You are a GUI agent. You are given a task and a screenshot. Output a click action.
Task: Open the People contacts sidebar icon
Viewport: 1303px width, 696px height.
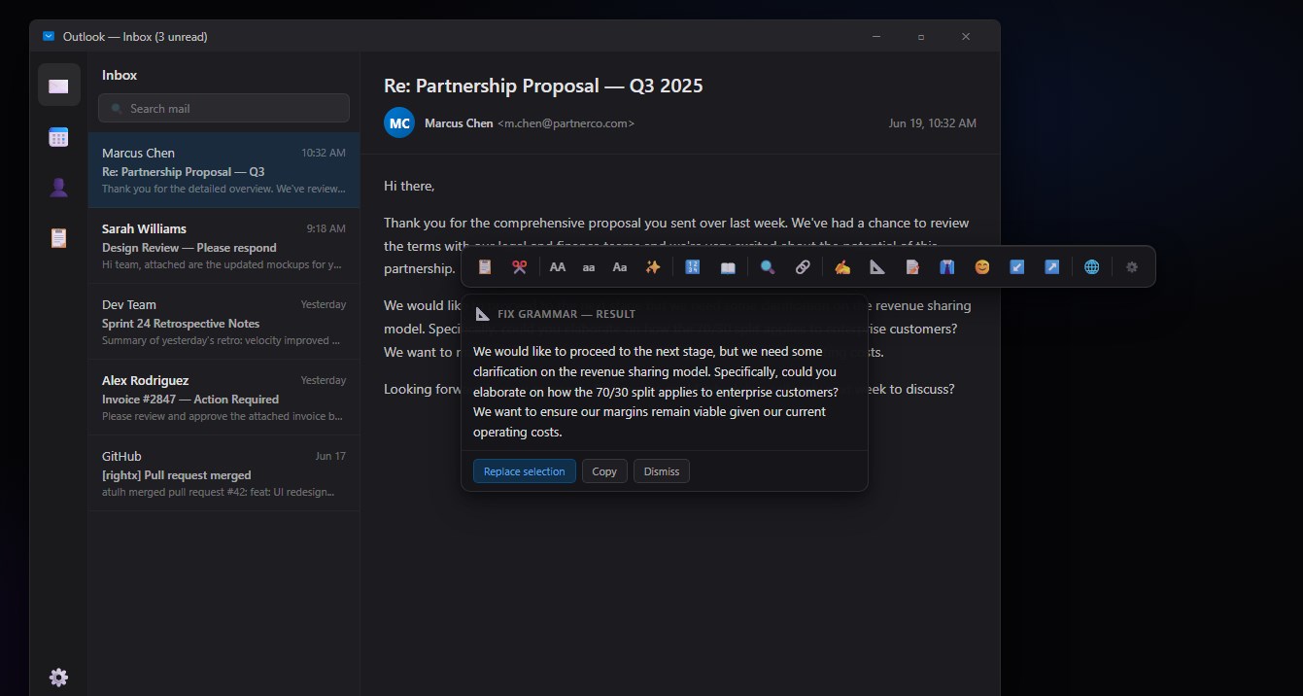58,187
